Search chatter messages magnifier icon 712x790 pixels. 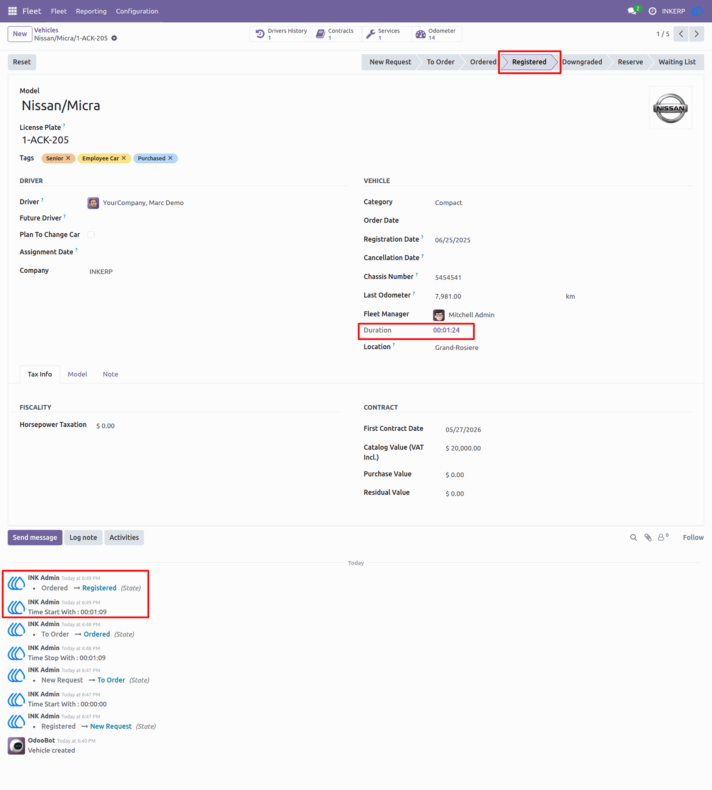[x=633, y=537]
